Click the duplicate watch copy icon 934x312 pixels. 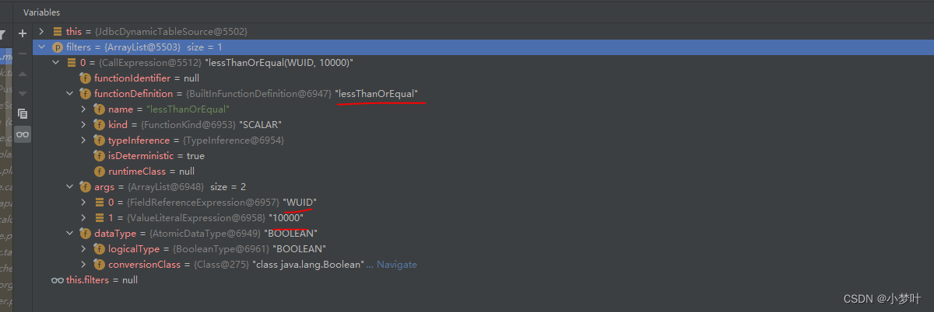pos(23,113)
